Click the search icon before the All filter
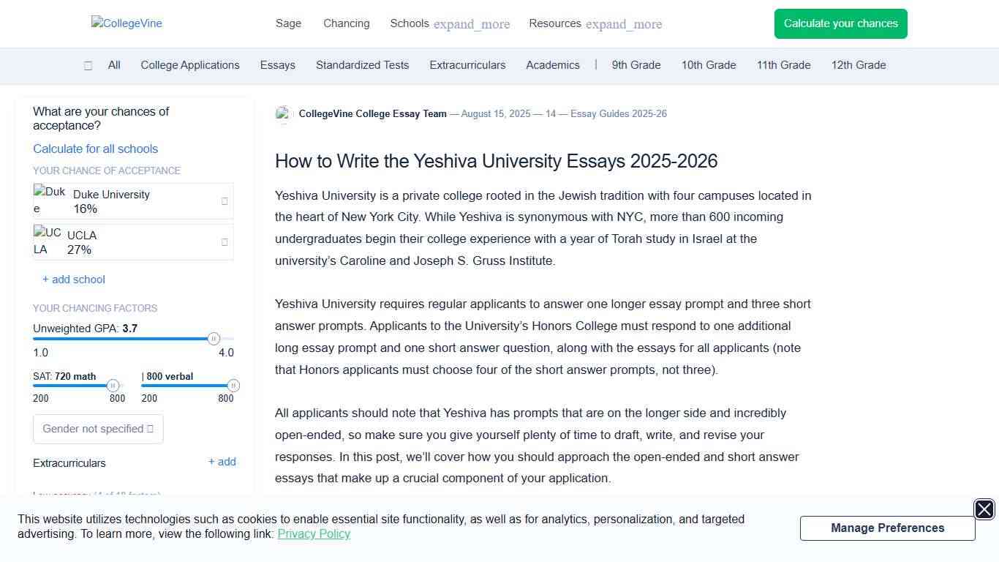Viewport: 999px width, 562px height. 88,65
